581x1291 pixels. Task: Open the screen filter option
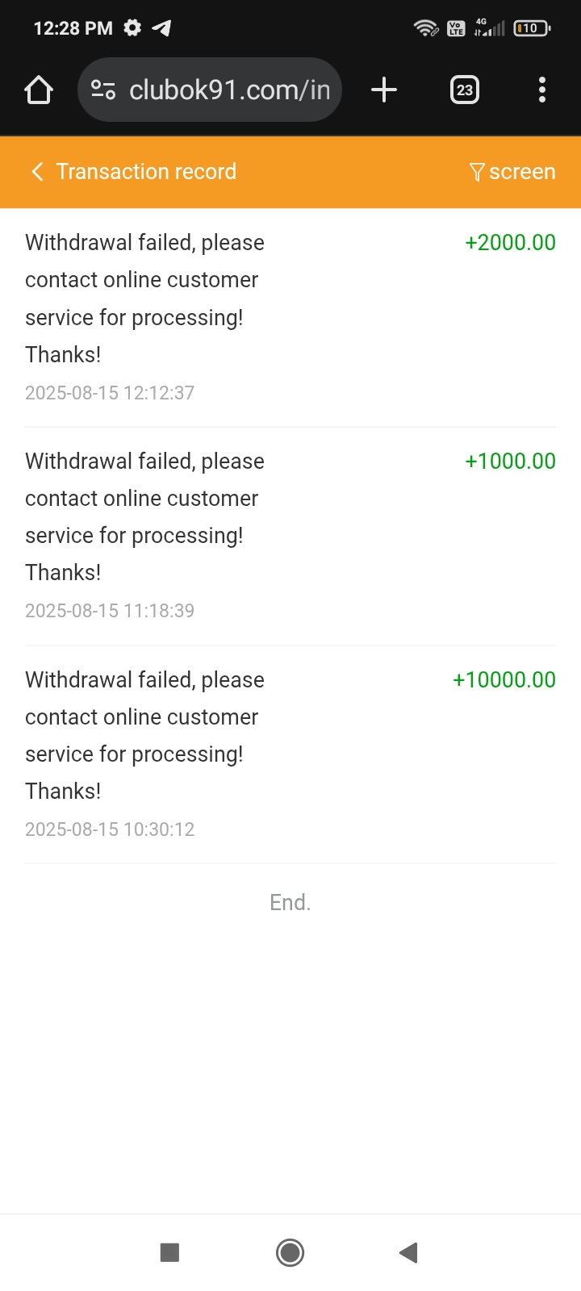point(521,172)
